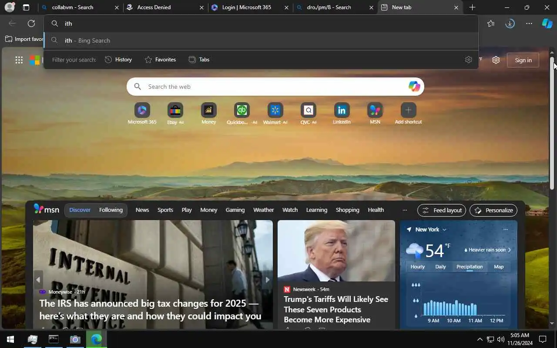The image size is (557, 348).
Task: Switch feed to Discover
Action: pyautogui.click(x=80, y=210)
